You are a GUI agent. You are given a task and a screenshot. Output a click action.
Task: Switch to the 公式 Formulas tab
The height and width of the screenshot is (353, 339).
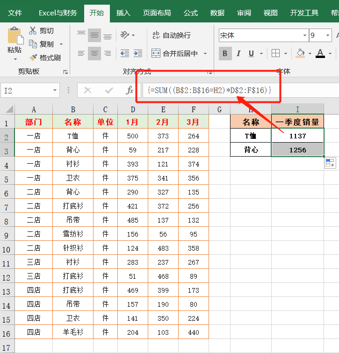click(191, 13)
